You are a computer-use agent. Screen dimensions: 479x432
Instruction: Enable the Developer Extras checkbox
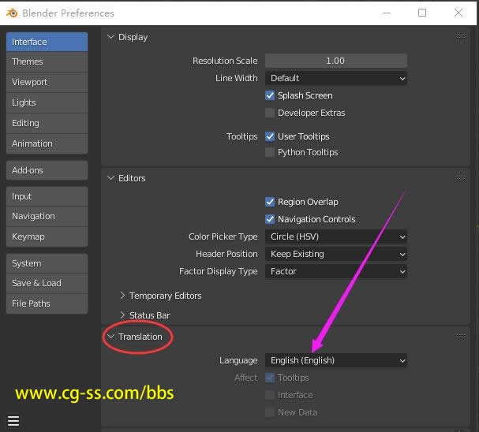coord(270,113)
